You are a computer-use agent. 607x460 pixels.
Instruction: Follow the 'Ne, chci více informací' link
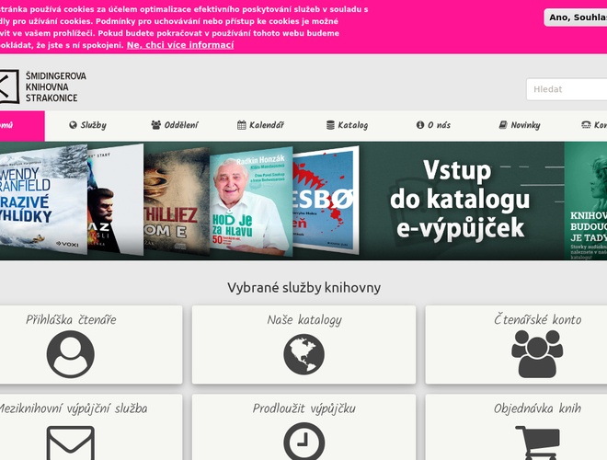click(x=180, y=44)
